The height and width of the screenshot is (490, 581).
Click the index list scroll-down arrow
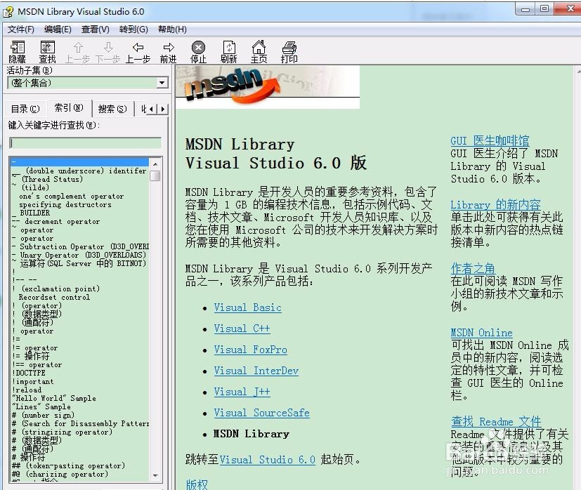pyautogui.click(x=155, y=475)
